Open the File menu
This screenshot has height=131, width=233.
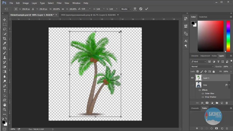coord(11,3)
